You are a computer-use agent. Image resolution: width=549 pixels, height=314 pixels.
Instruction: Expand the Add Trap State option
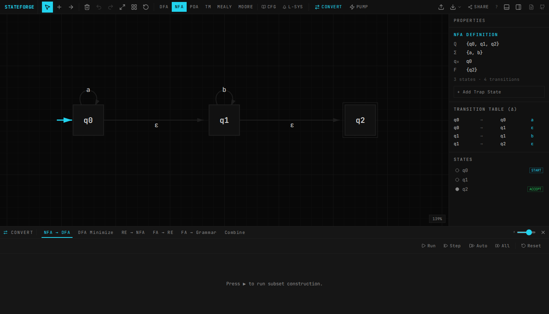click(x=499, y=92)
